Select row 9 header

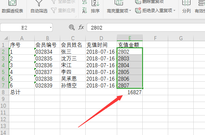4,99
